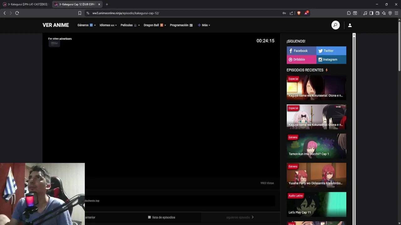Go to siguiente episodio

(x=240, y=217)
